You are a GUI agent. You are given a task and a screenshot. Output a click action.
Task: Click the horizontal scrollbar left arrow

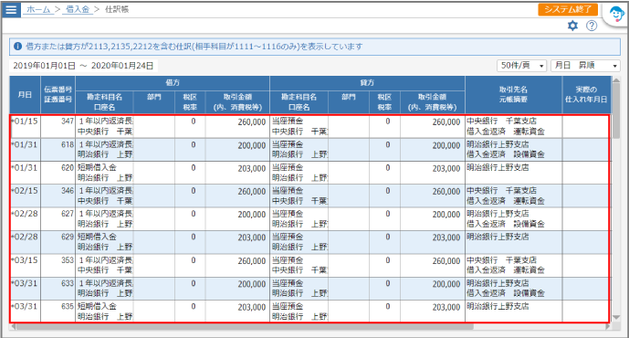(x=14, y=327)
